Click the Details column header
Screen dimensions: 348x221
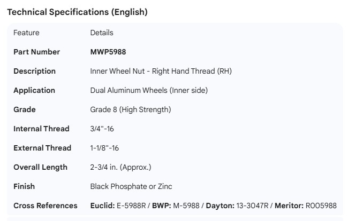(x=102, y=33)
